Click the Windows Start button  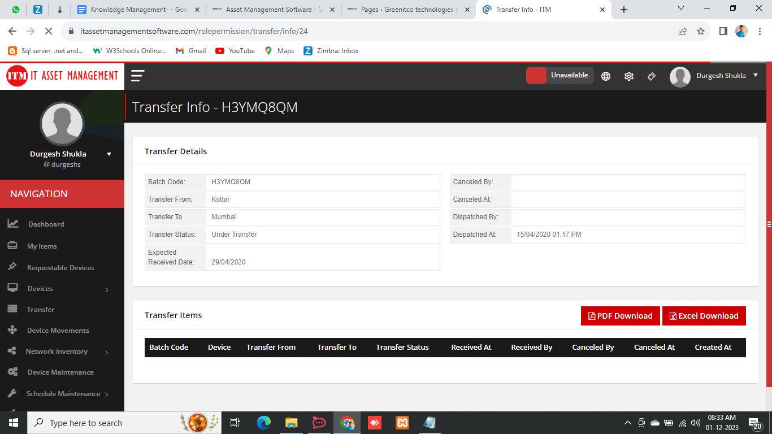(13, 423)
